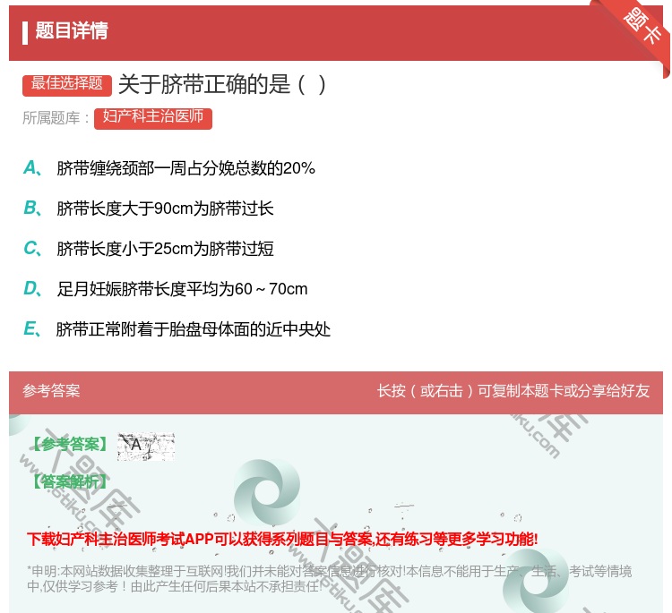
Task: Click the 题目详情 header title
Action: click(x=72, y=31)
